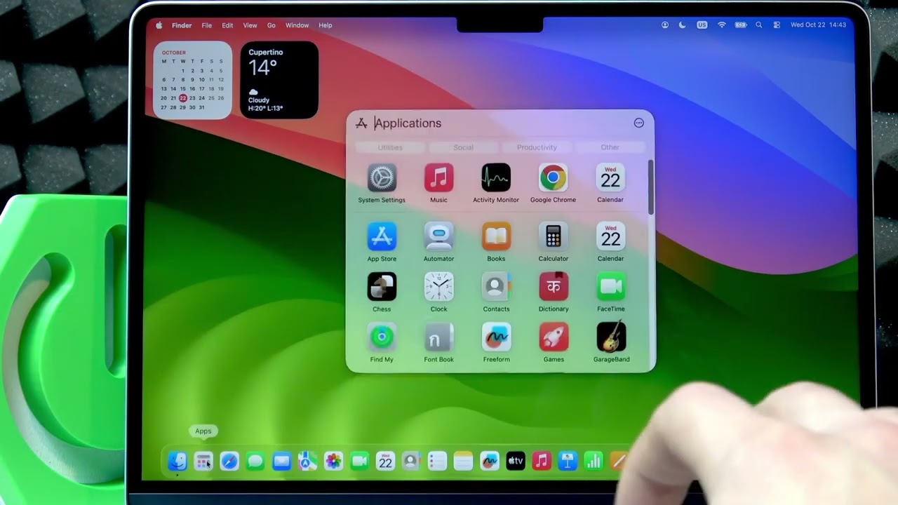Image resolution: width=898 pixels, height=505 pixels.
Task: Open Control Center
Action: pos(777,25)
